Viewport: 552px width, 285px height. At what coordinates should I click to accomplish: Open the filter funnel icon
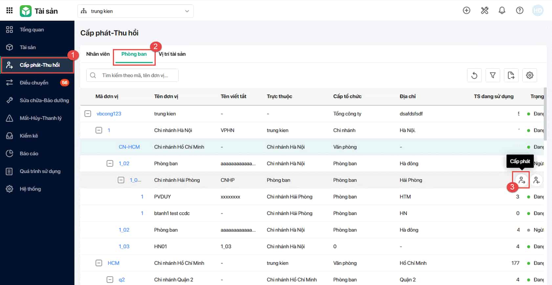(x=493, y=75)
